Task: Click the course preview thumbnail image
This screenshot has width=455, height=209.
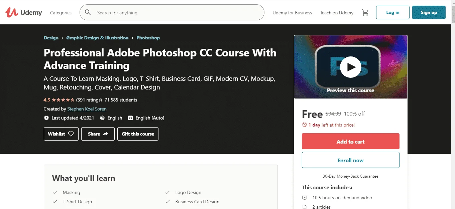Action: pyautogui.click(x=351, y=67)
